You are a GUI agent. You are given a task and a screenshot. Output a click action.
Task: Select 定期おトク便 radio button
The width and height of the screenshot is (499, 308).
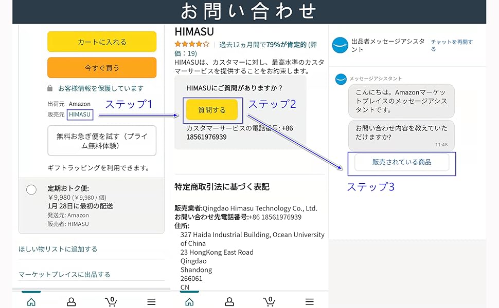31,189
